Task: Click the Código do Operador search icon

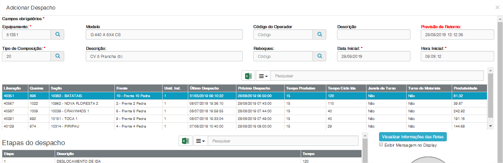Action: tap(319, 34)
